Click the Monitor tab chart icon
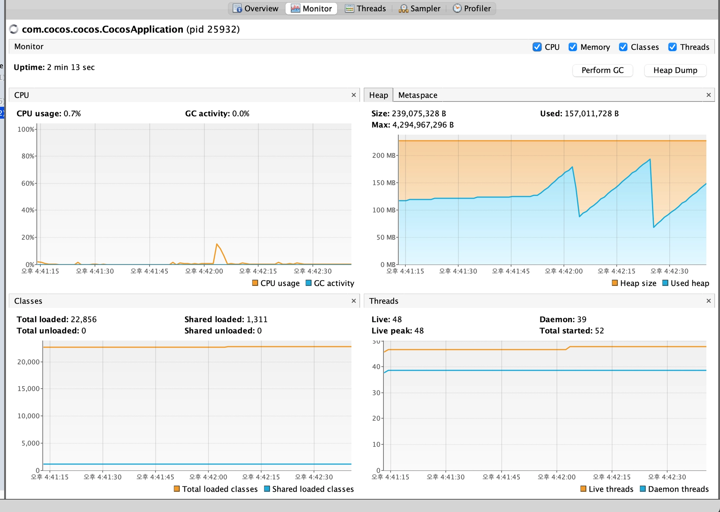The width and height of the screenshot is (720, 512). [295, 8]
